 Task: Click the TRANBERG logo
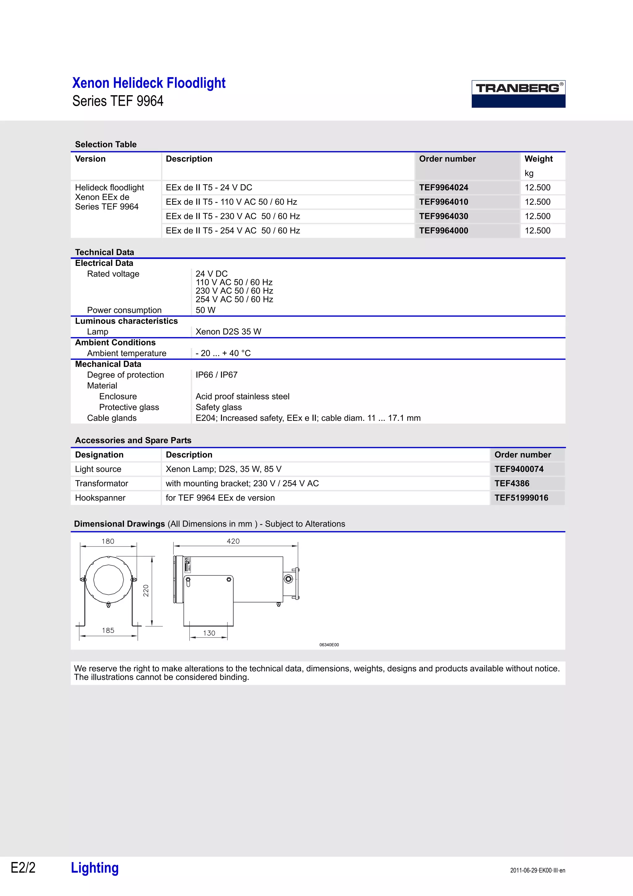[x=518, y=94]
